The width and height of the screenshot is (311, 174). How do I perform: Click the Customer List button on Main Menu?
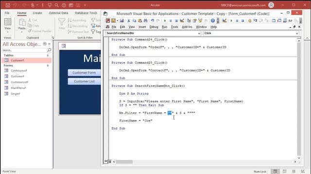pos(84,81)
